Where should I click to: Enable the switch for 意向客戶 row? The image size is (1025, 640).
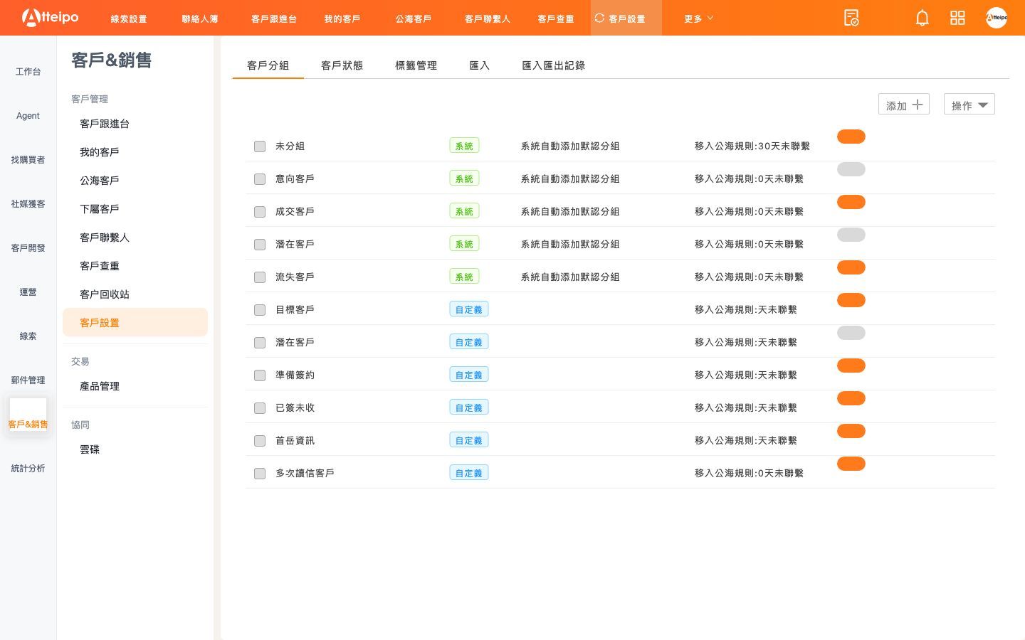(x=851, y=169)
